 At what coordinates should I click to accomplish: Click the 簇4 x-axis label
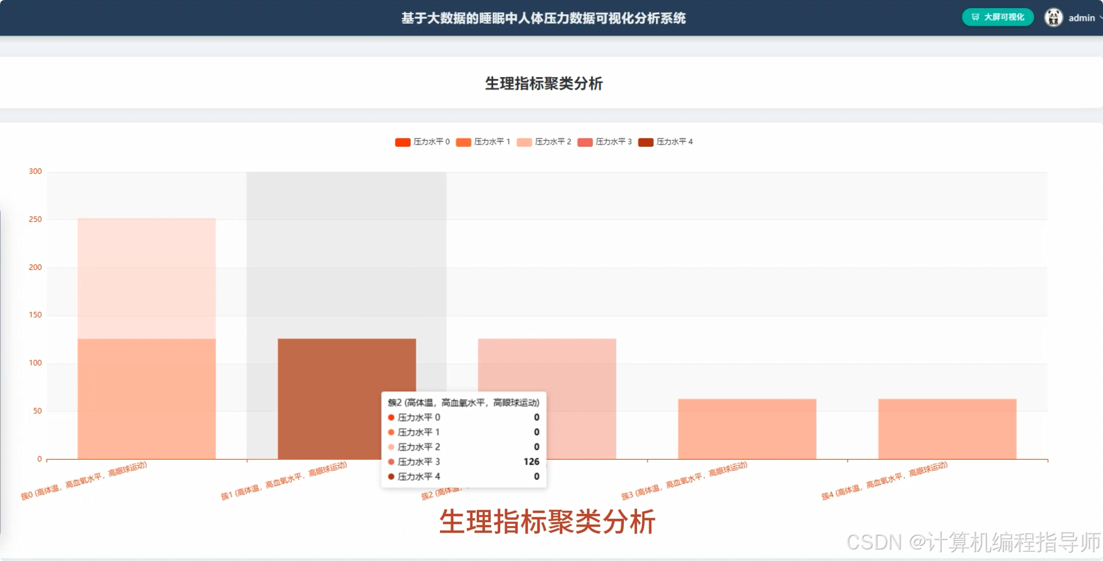tap(885, 481)
